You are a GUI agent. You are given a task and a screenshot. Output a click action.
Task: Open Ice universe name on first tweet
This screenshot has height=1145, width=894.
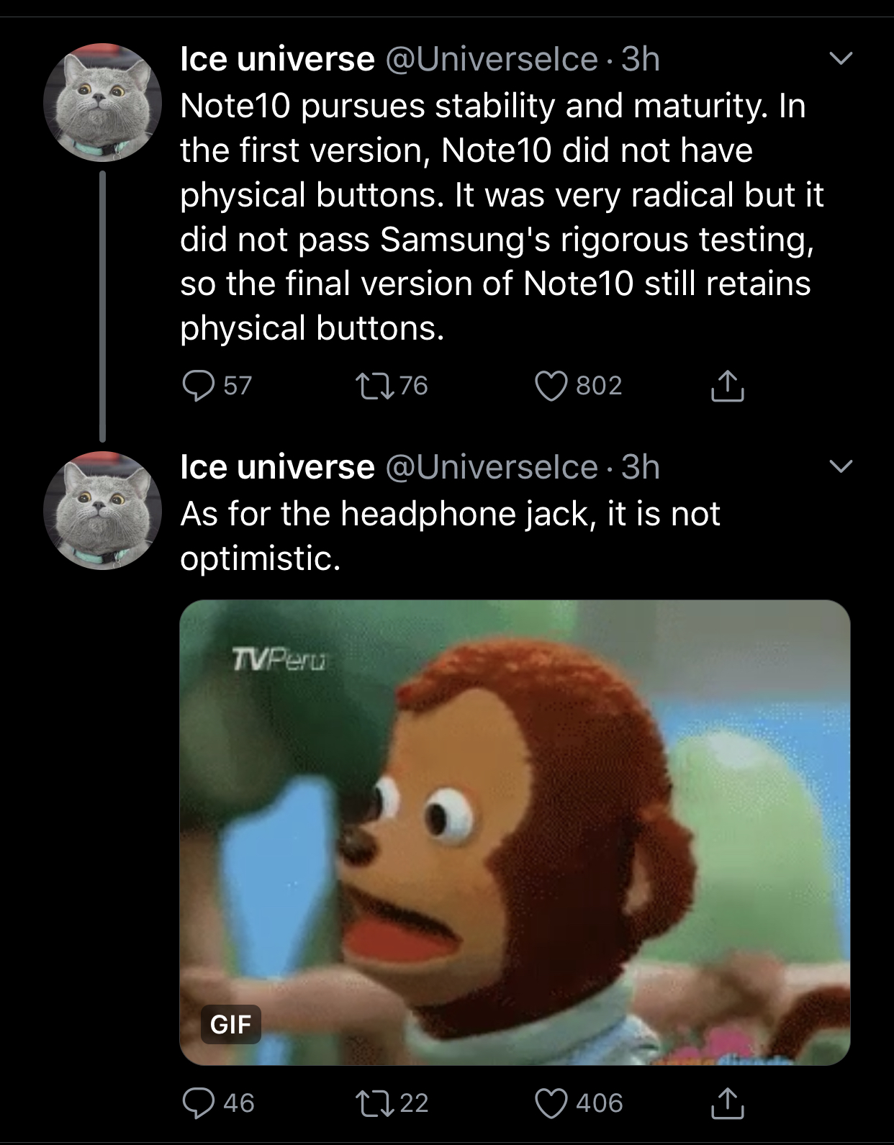[277, 59]
